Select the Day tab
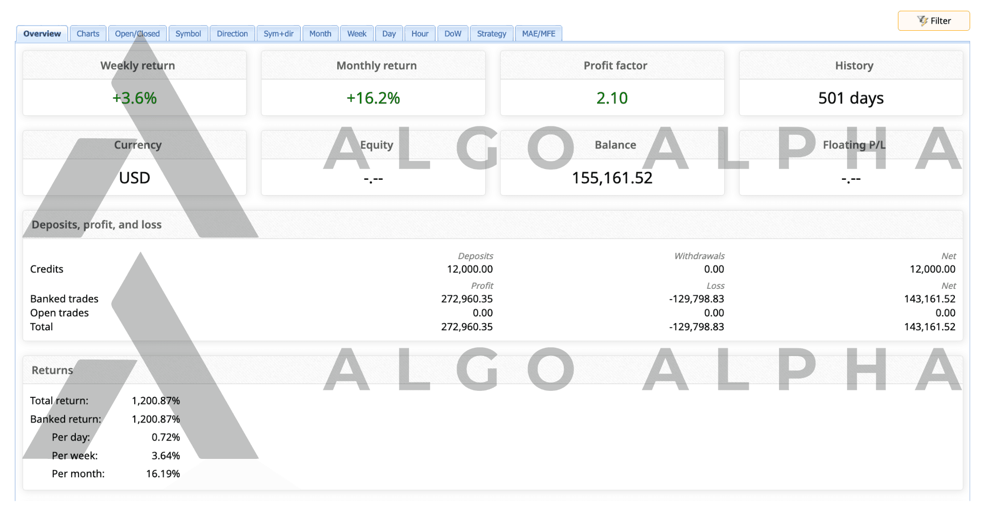The image size is (984, 506). pos(389,34)
